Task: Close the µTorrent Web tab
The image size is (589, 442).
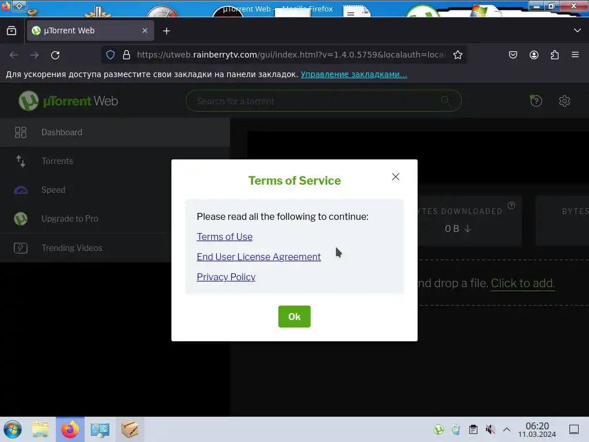Action: coord(145,31)
